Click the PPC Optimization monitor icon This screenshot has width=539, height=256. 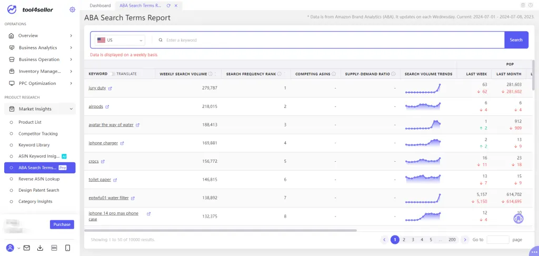tap(12, 83)
